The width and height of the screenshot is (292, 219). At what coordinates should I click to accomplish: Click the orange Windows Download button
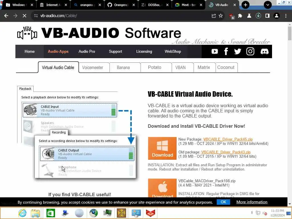162,148
